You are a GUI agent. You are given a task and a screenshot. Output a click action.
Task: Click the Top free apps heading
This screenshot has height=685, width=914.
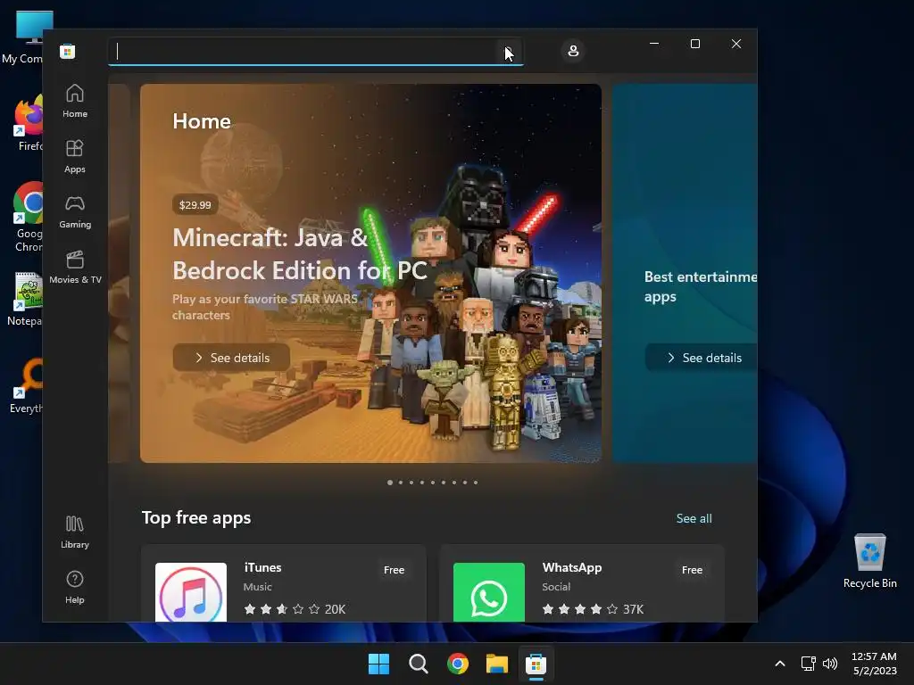196,518
